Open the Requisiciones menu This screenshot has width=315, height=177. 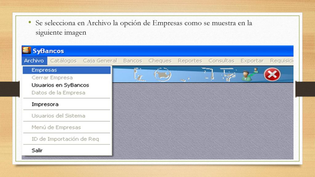pyautogui.click(x=281, y=61)
